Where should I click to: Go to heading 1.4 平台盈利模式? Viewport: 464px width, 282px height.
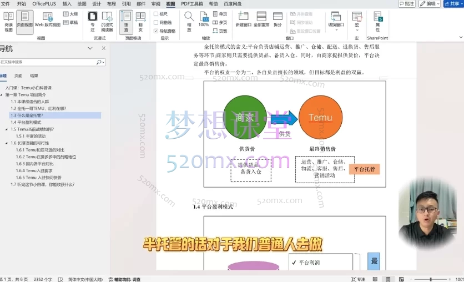coord(26,123)
